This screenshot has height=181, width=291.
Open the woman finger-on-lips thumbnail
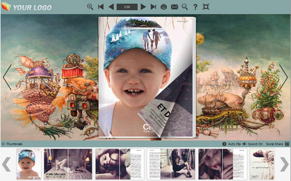tap(223, 164)
